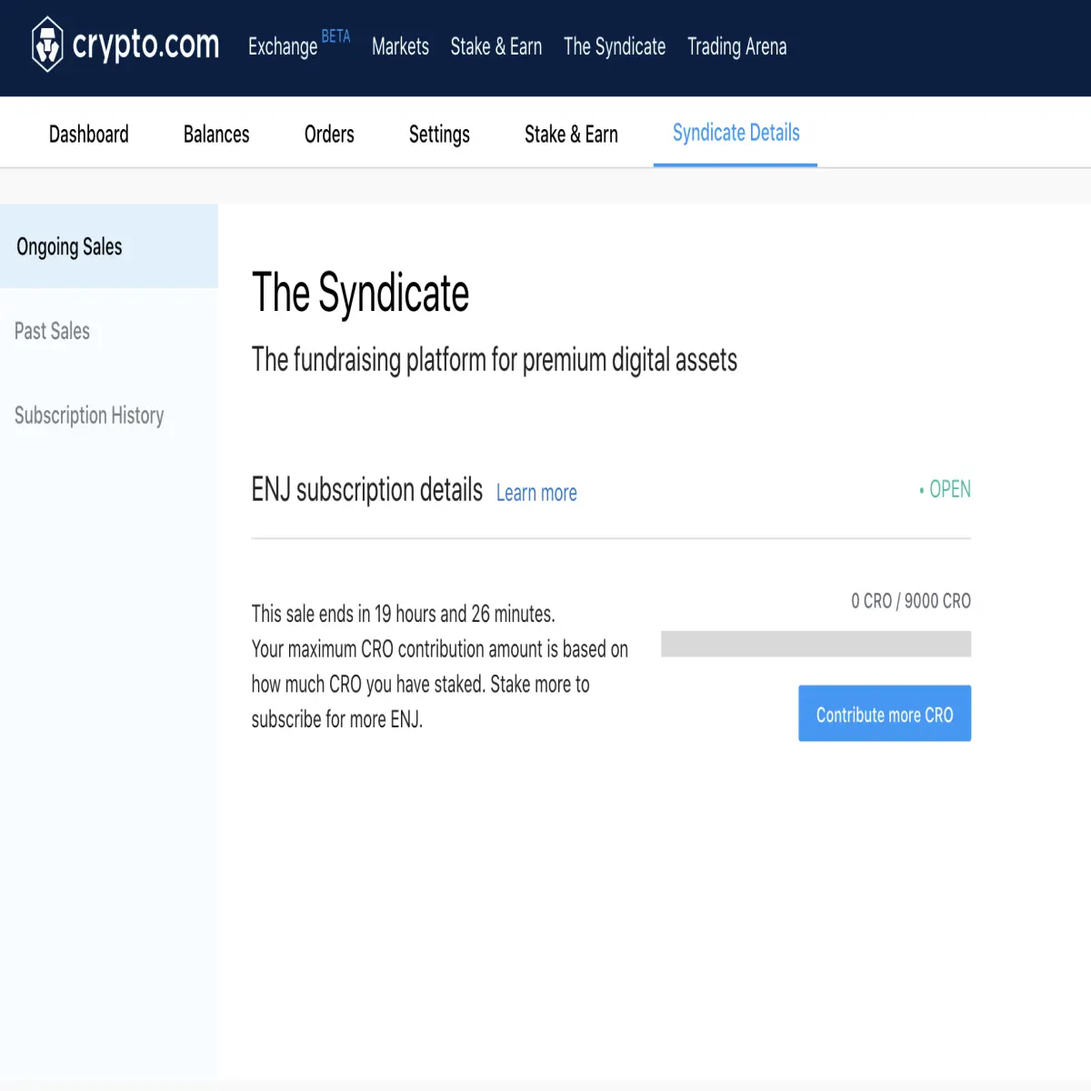Click The Syndicate page heading
This screenshot has width=1091, height=1091.
[360, 293]
